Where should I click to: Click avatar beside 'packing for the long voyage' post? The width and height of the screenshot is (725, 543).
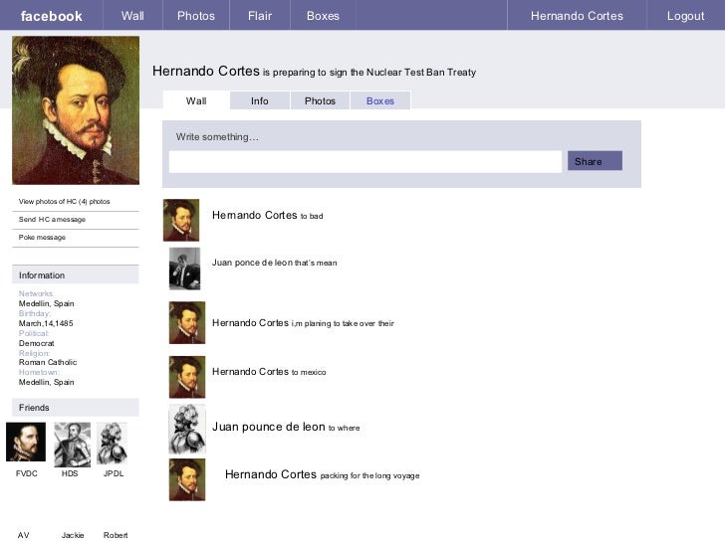coord(187,479)
